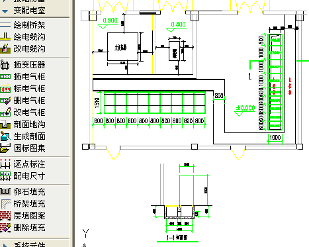Select the 标电气柜 numbering icon
The width and height of the screenshot is (309, 247).
5,89
